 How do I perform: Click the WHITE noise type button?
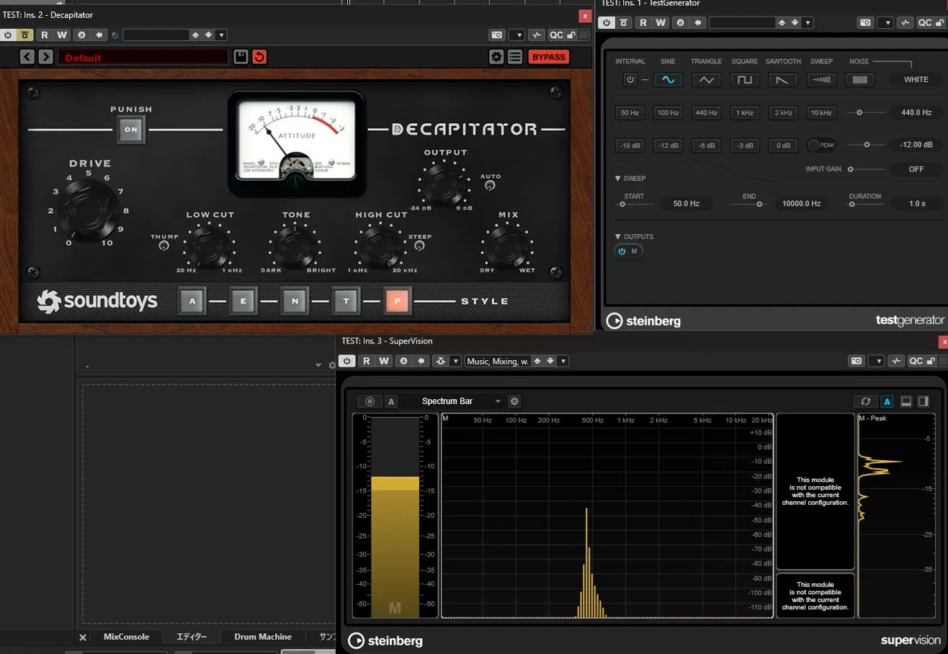tap(916, 79)
